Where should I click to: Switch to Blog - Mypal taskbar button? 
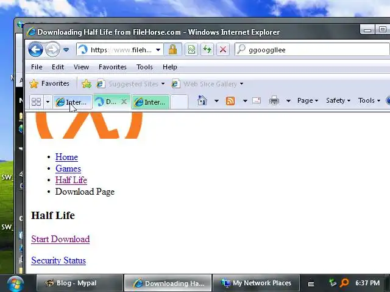(80, 283)
